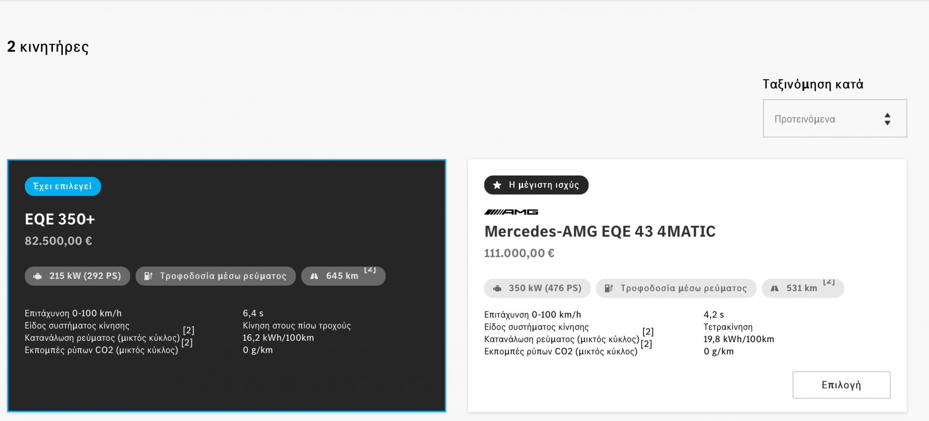Open the 'Ταξινόμηση κατά' sort dropdown
This screenshot has width=929, height=421.
[835, 118]
